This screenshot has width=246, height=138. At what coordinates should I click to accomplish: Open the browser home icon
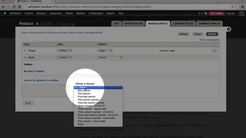click(x=20, y=7)
